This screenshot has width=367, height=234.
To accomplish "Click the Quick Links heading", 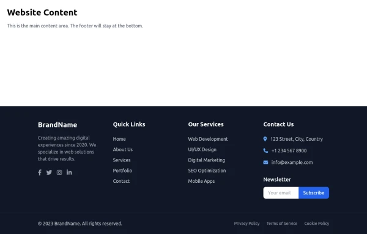I will point(129,124).
